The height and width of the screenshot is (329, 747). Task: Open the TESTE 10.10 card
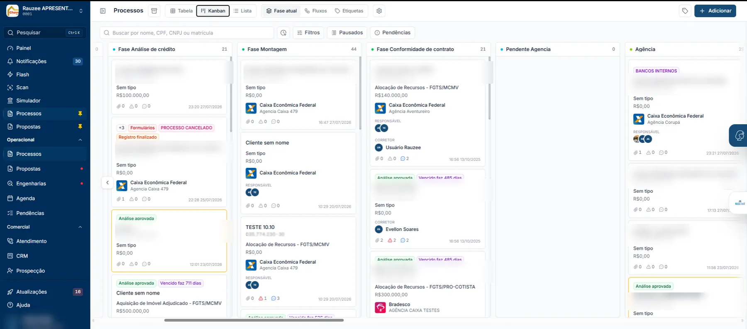click(298, 263)
